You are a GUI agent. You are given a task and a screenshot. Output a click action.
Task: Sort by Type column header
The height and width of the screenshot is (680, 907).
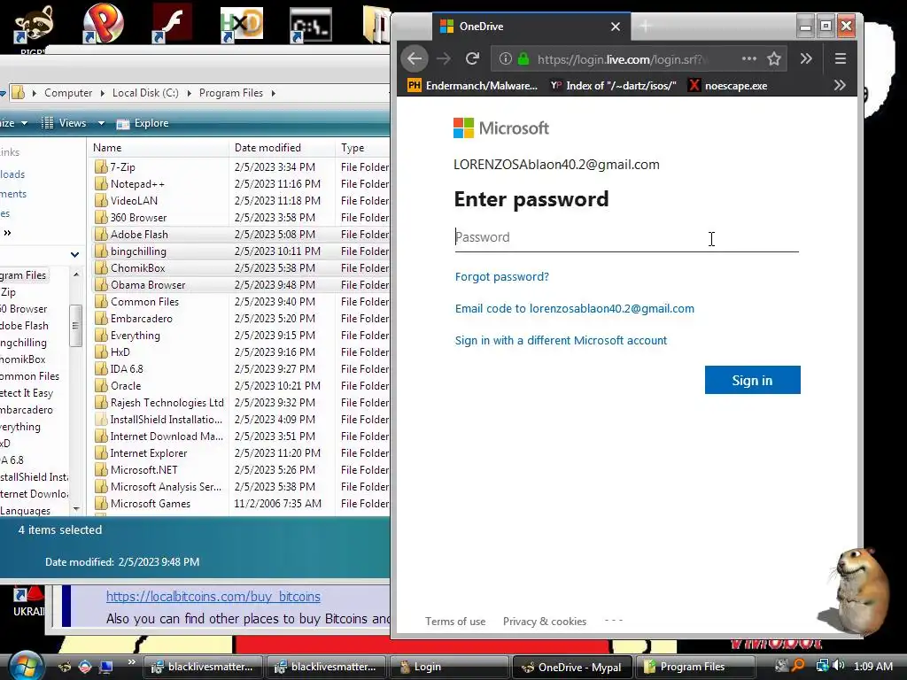(x=363, y=148)
